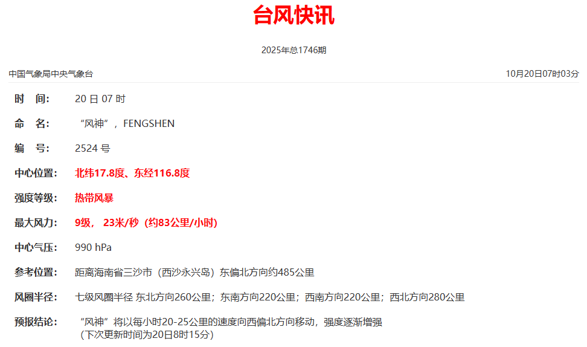The image size is (587, 347).
Task: Click the forecast conclusion sentence about 风神
Action: pyautogui.click(x=231, y=322)
